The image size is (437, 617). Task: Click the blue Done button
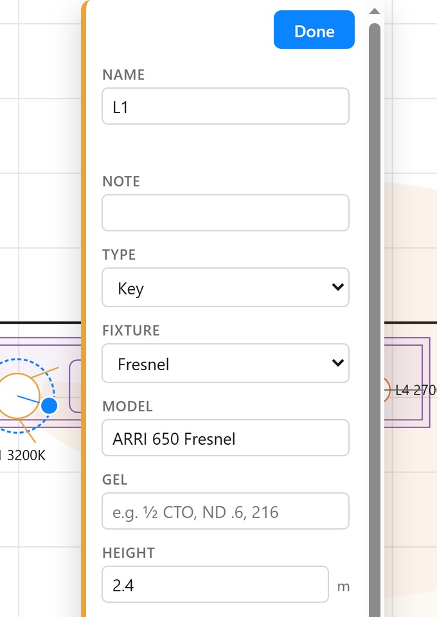[x=314, y=30]
